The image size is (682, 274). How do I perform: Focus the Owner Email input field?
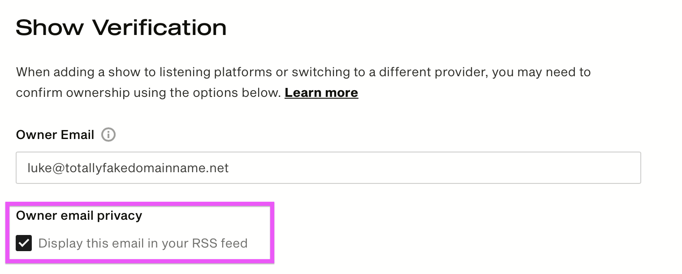[x=328, y=168]
